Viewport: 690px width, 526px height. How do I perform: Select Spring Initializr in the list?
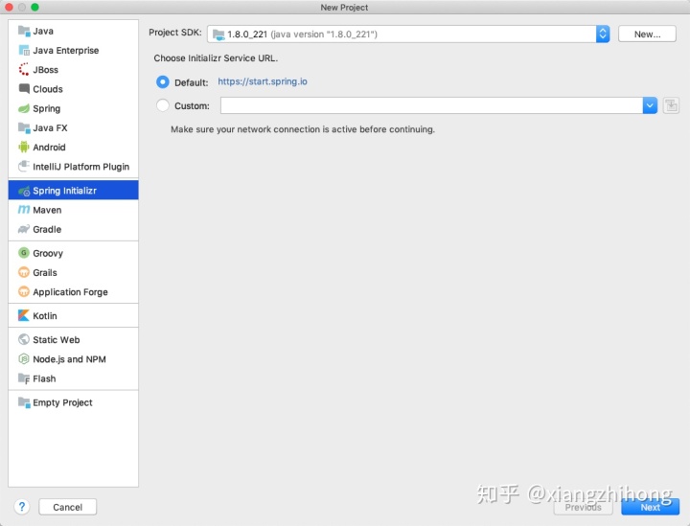pyautogui.click(x=73, y=191)
